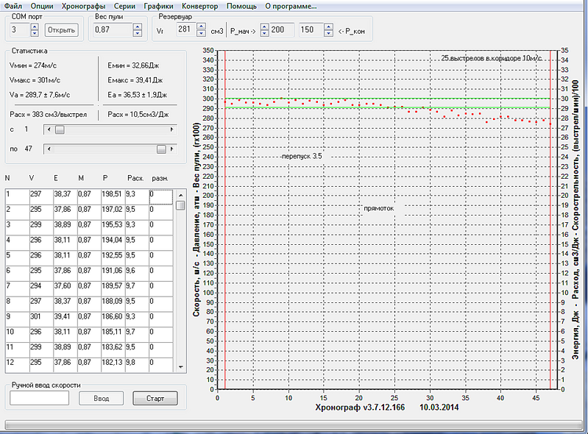This screenshot has width=588, height=434.
Task: Click the pressure 198,51 cell
Action: tap(113, 196)
